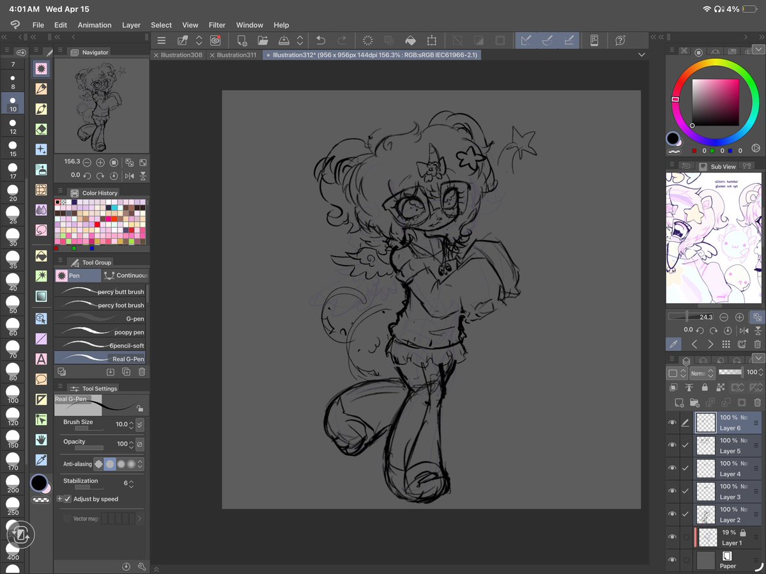Toggle the Lock Layer icon
Viewport: 766px width, 574px height.
tap(705, 388)
